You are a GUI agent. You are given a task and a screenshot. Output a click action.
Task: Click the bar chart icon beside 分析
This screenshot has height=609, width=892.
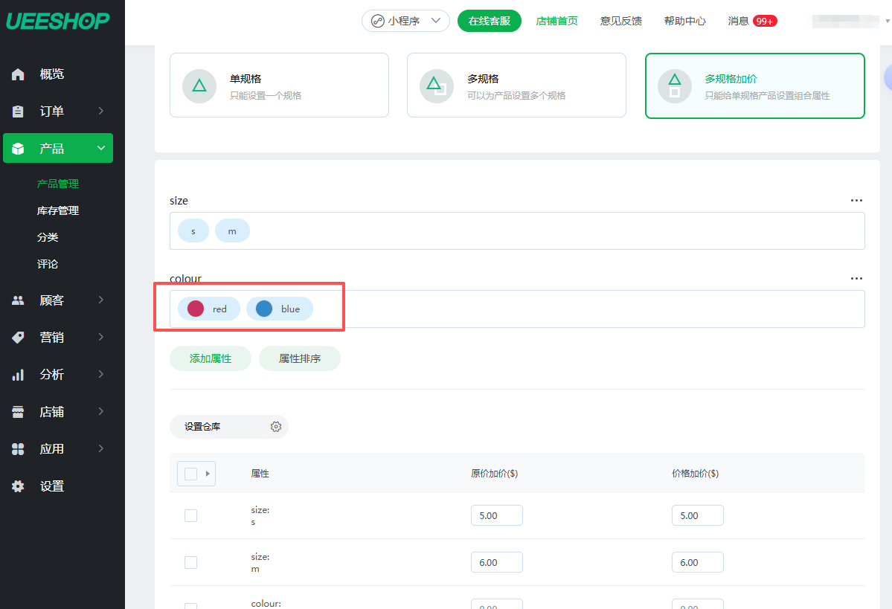coord(19,375)
